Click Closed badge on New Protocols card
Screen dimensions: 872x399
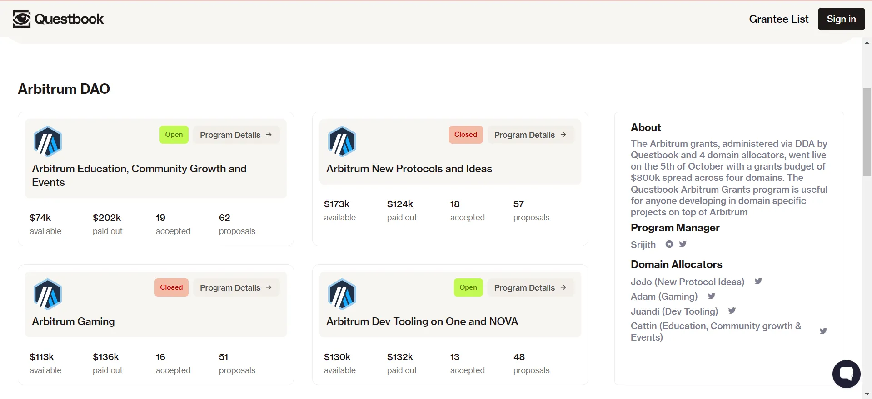pos(466,135)
